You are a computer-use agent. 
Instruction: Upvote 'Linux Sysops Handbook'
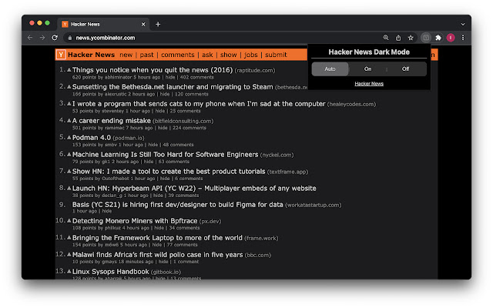pyautogui.click(x=69, y=271)
